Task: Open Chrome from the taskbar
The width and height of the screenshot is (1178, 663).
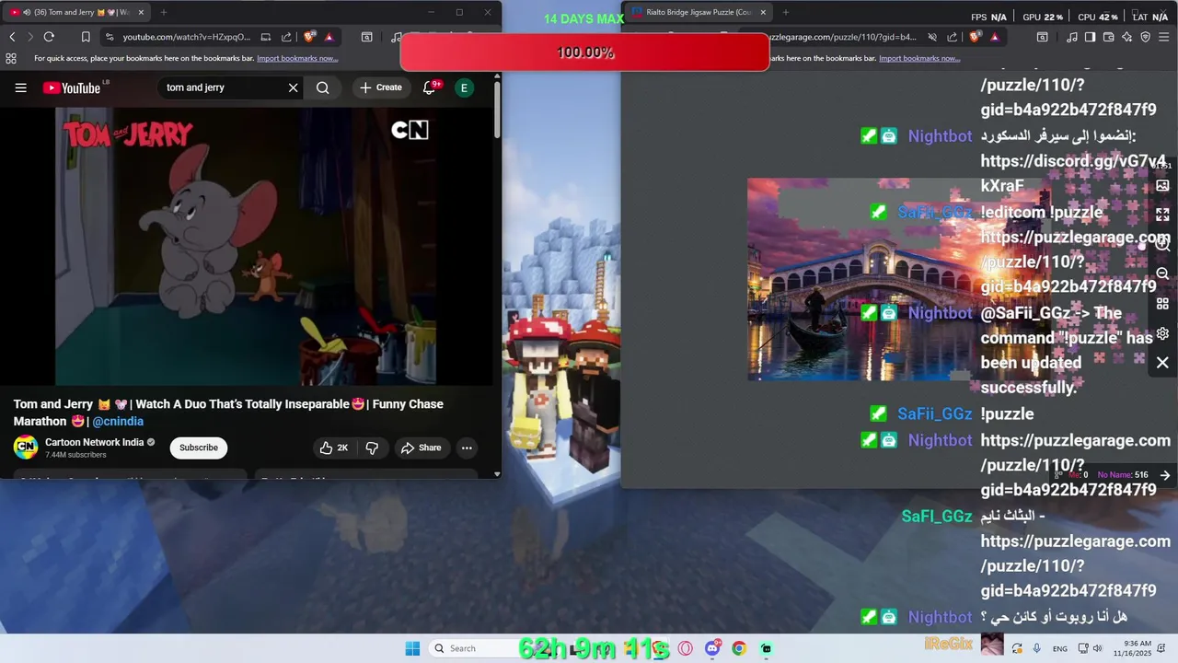Action: pos(739,648)
